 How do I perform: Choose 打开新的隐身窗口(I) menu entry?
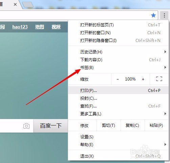tap(118, 41)
